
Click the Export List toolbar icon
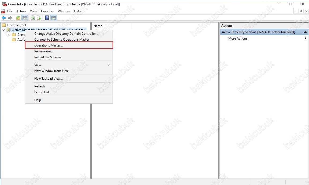point(39,18)
